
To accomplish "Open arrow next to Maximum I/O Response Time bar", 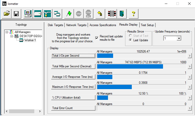I will [190, 87].
